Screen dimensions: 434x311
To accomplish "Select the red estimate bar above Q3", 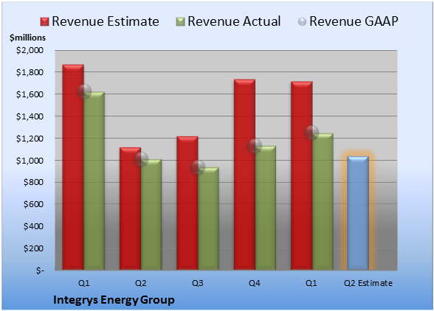I will (187, 203).
